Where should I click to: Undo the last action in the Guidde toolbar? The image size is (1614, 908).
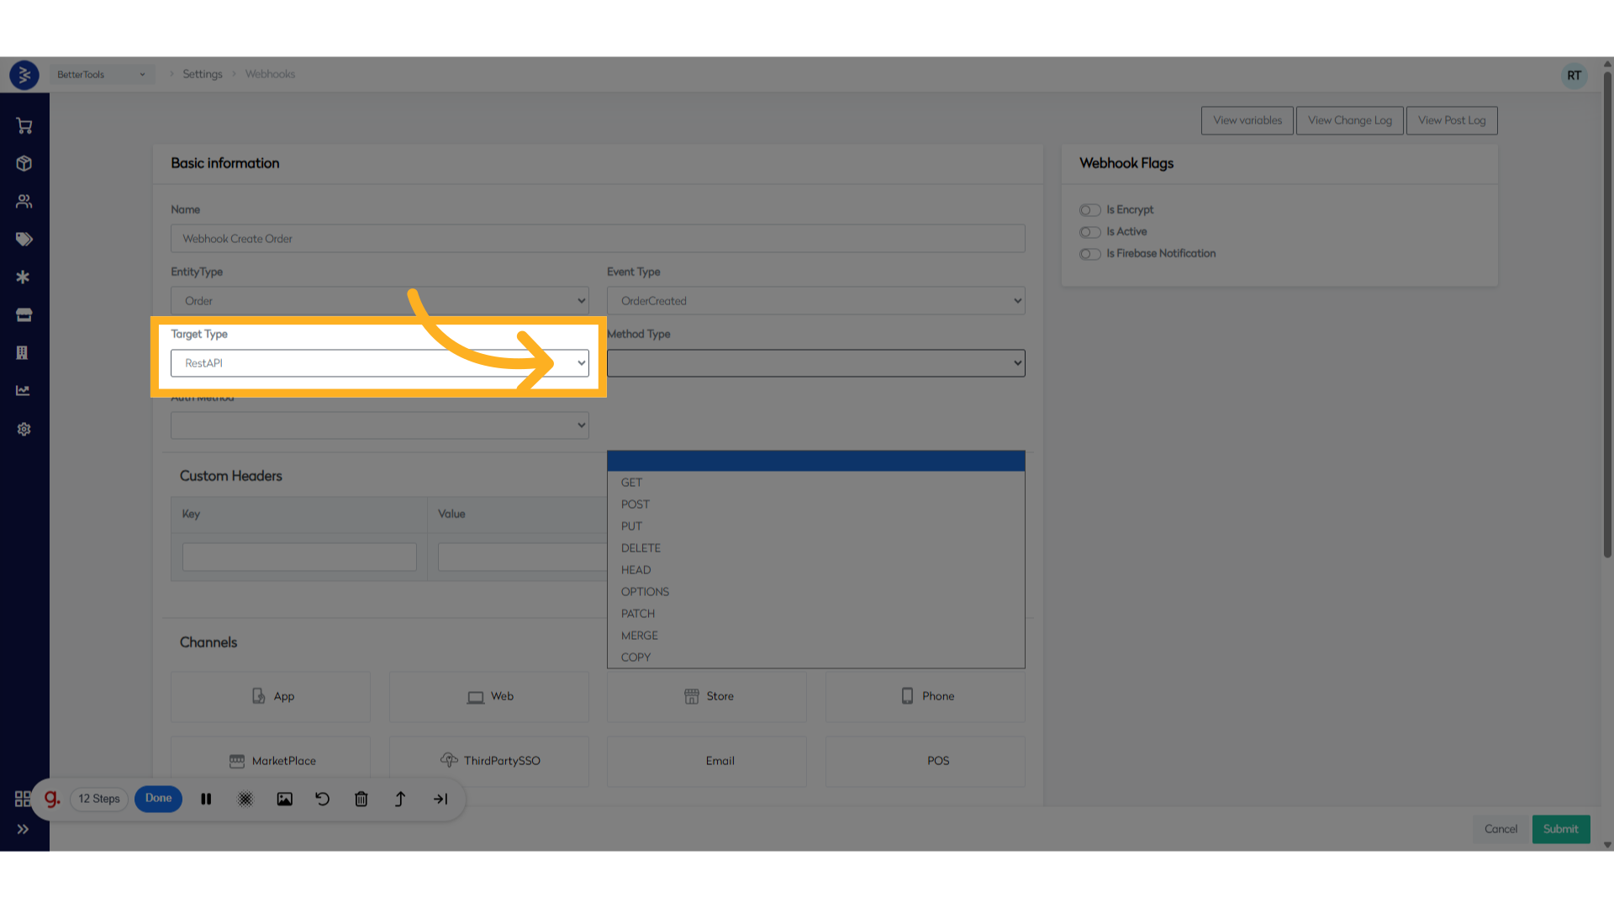[x=322, y=799]
